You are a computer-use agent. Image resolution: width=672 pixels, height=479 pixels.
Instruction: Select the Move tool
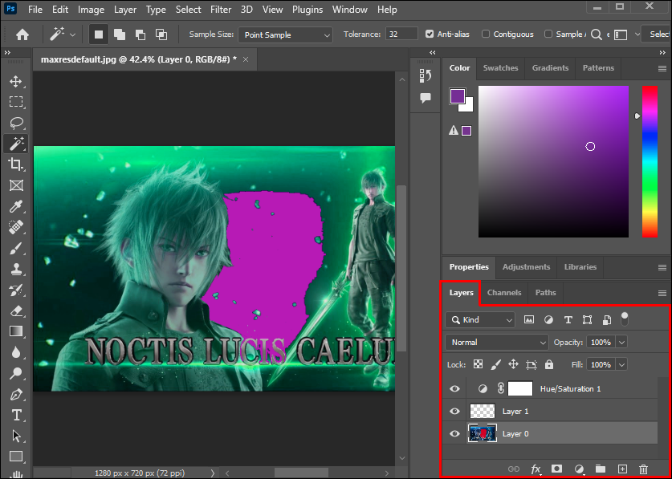pos(15,81)
